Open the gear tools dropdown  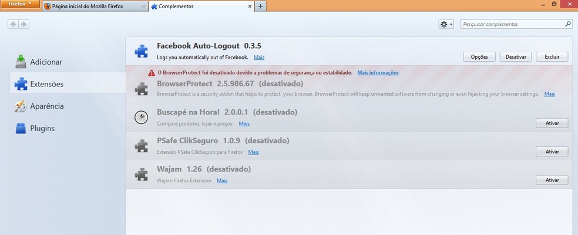pyautogui.click(x=446, y=24)
